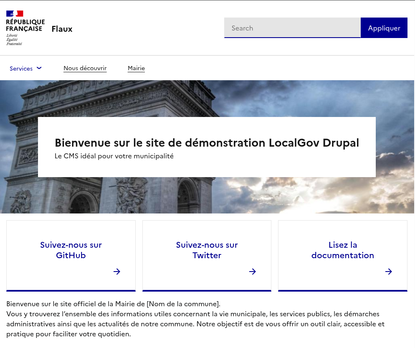Image resolution: width=415 pixels, height=348 pixels.
Task: Open the Suivez-nous sur GitHub link
Action: pyautogui.click(x=71, y=250)
